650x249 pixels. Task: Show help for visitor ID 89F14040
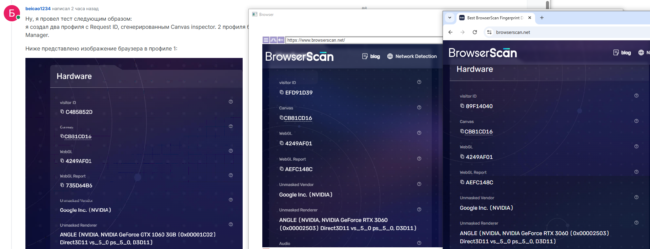(x=636, y=96)
